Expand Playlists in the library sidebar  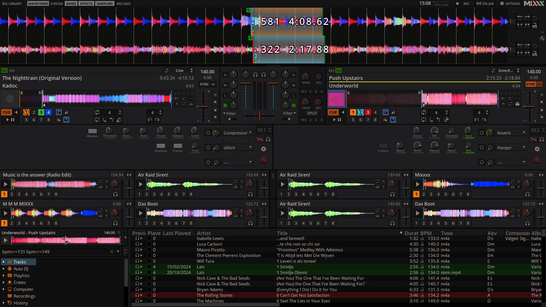pos(4,275)
